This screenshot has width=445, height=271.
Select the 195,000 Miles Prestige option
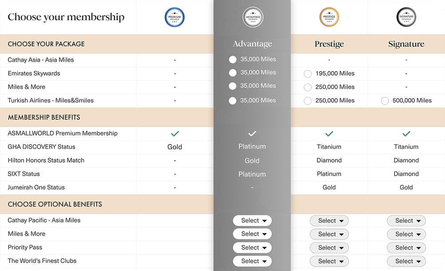308,74
